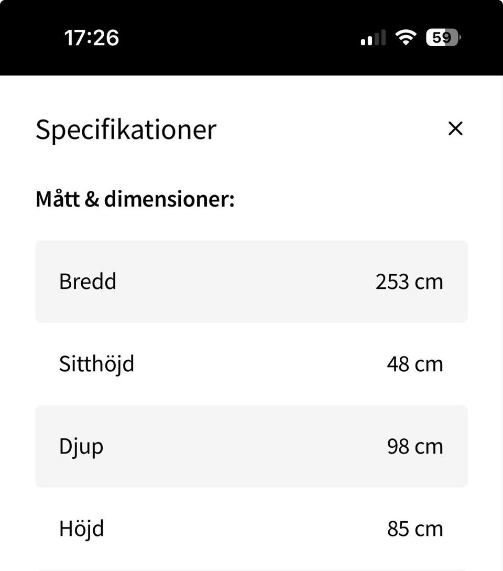The height and width of the screenshot is (571, 503).
Task: Close the Specifikationer panel
Action: (455, 128)
